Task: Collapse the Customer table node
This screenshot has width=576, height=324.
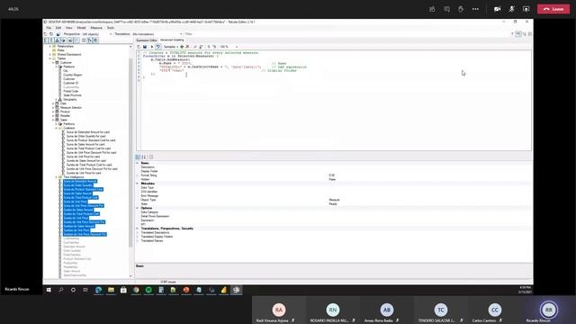Action: (53, 62)
